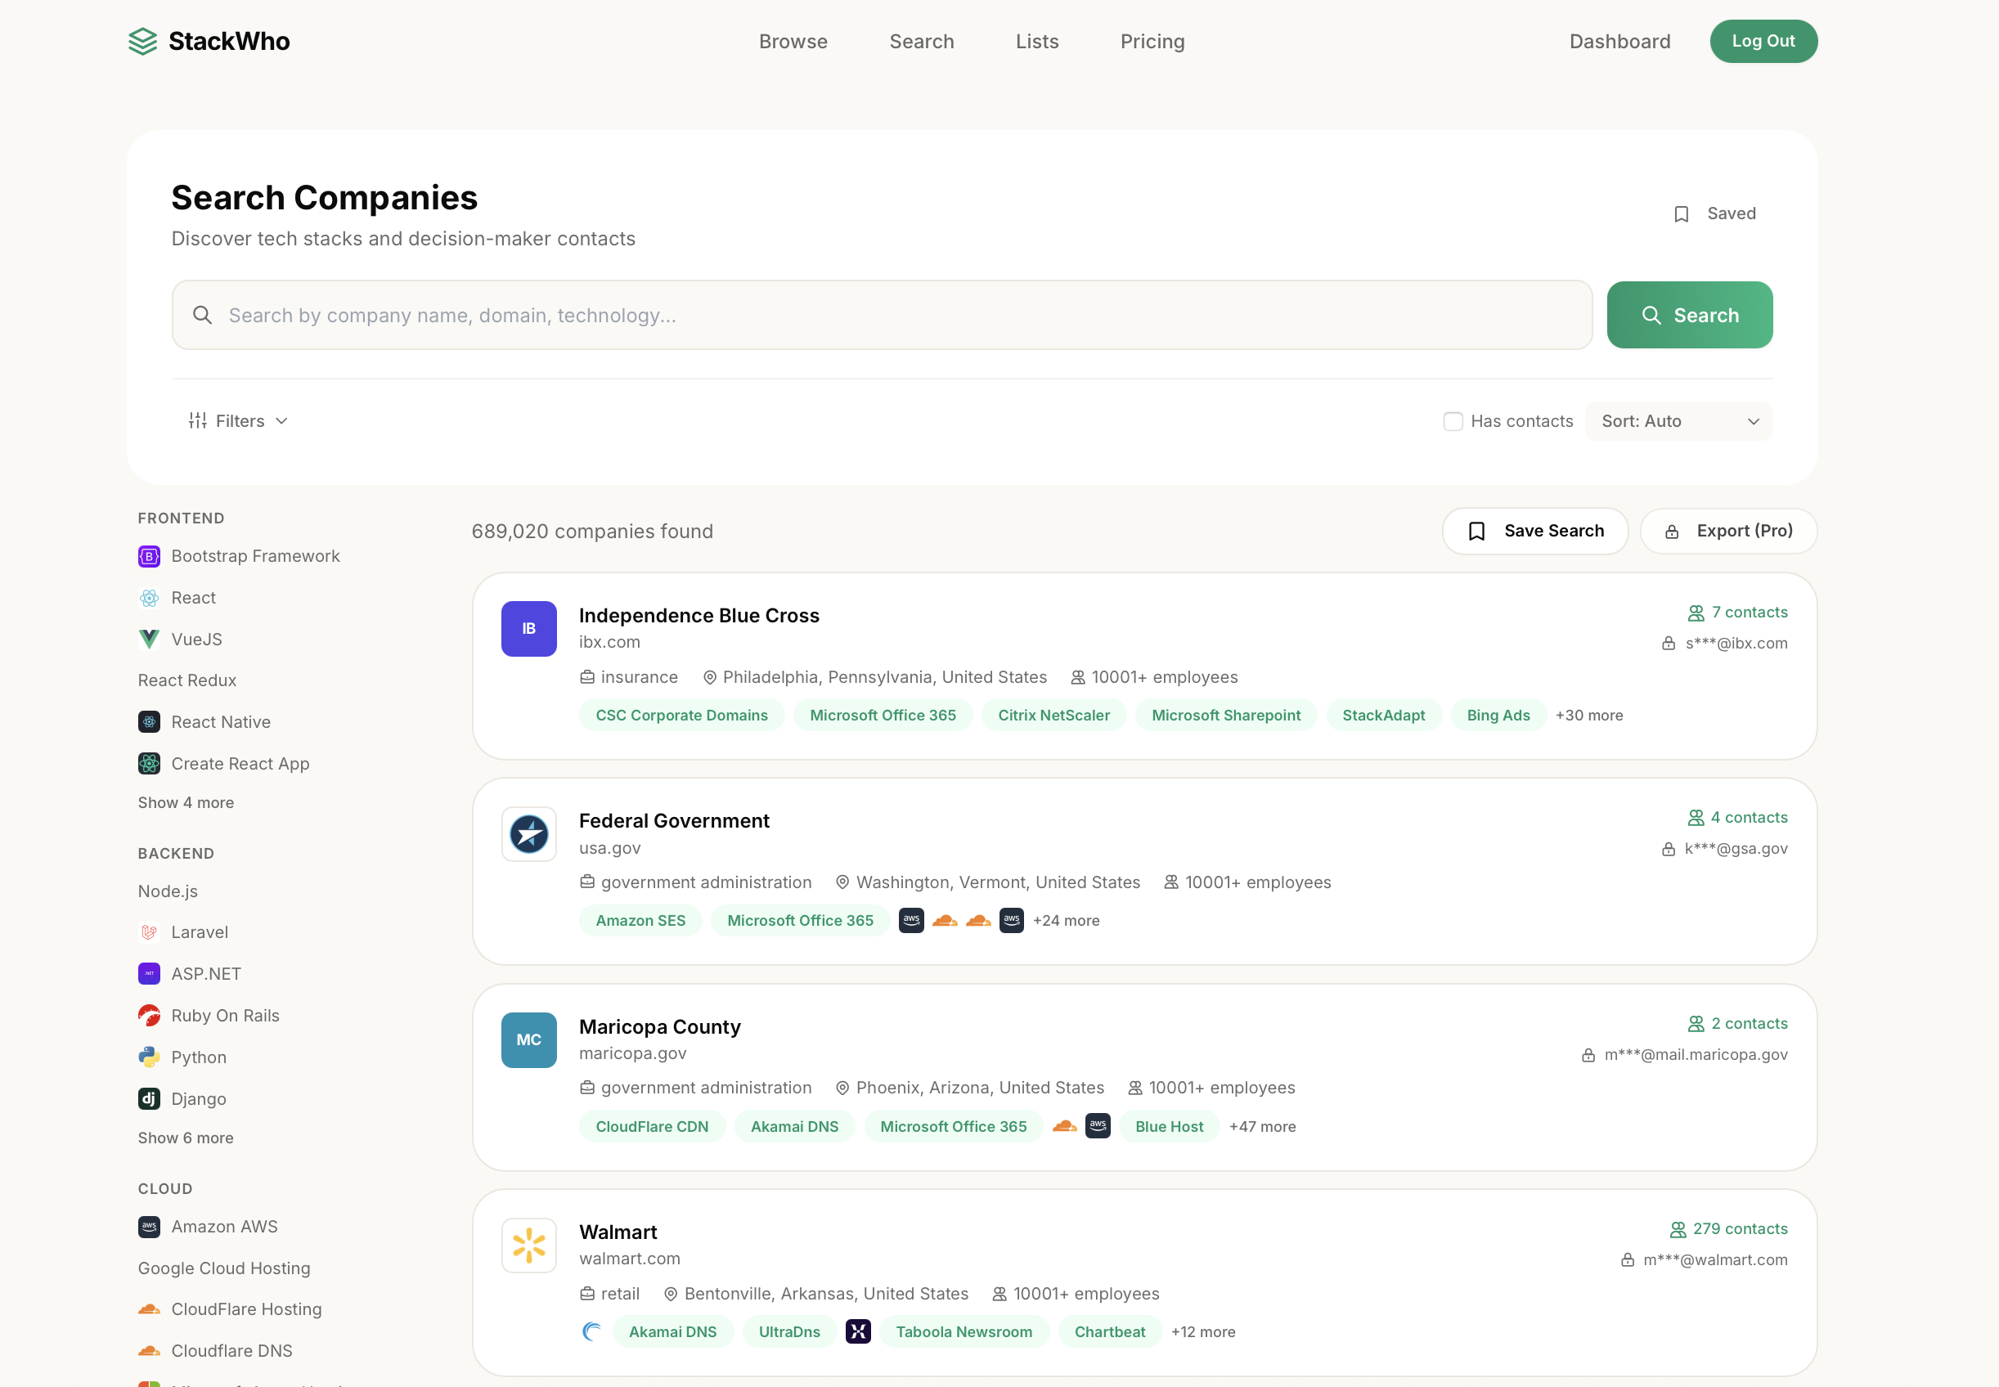Click the Bootstrap Framework filter icon
The height and width of the screenshot is (1387, 1999).
coord(149,555)
